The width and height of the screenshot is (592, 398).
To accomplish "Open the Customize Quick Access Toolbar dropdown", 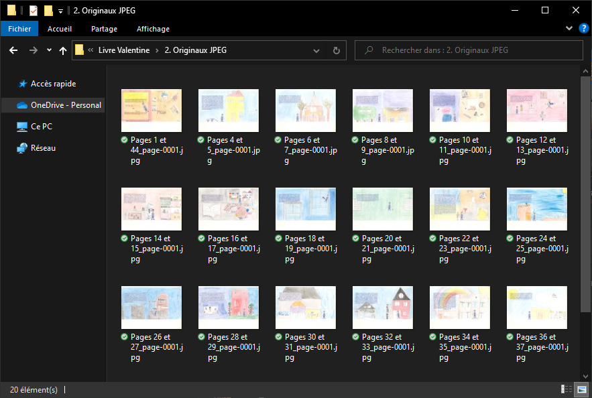I will coord(60,11).
